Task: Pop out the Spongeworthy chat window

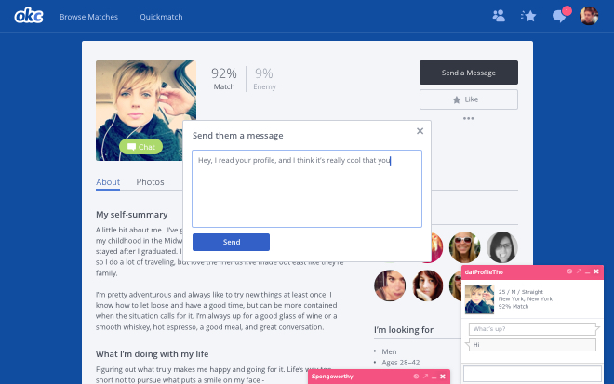Action: [424, 377]
